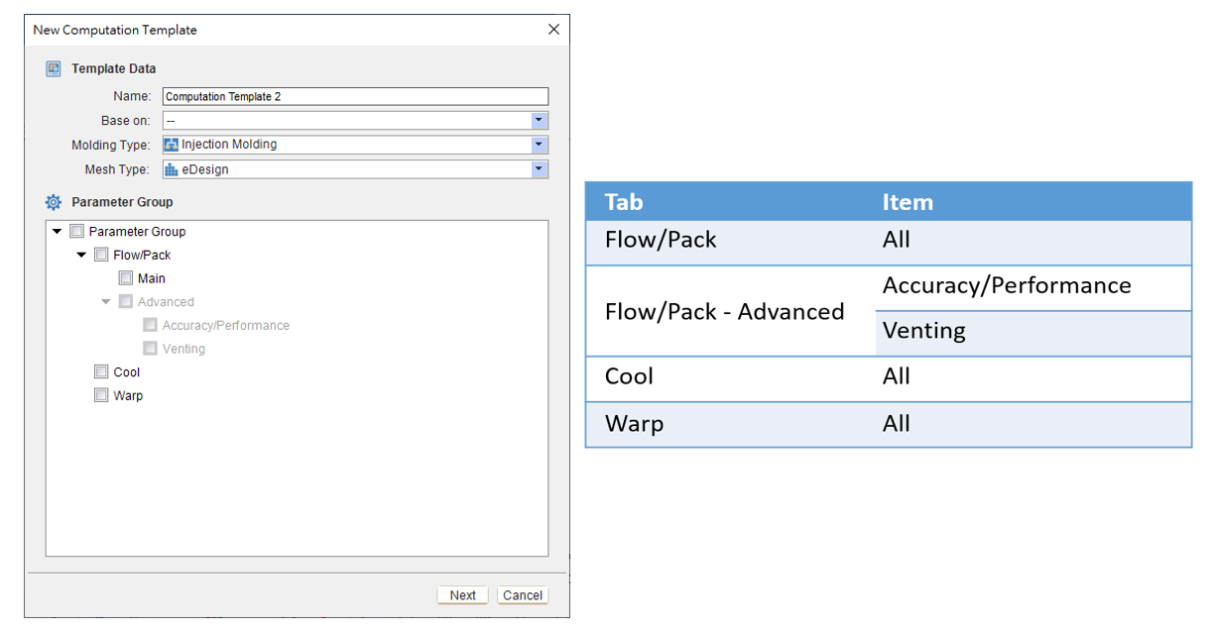Toggle the Venting checkbox
This screenshot has width=1214, height=633.
pyautogui.click(x=150, y=349)
